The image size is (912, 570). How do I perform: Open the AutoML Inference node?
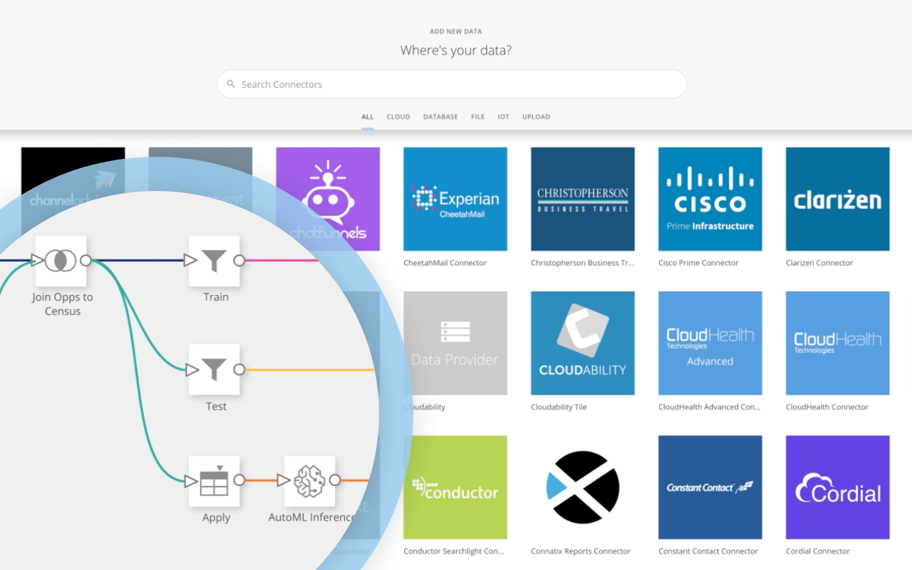[311, 480]
